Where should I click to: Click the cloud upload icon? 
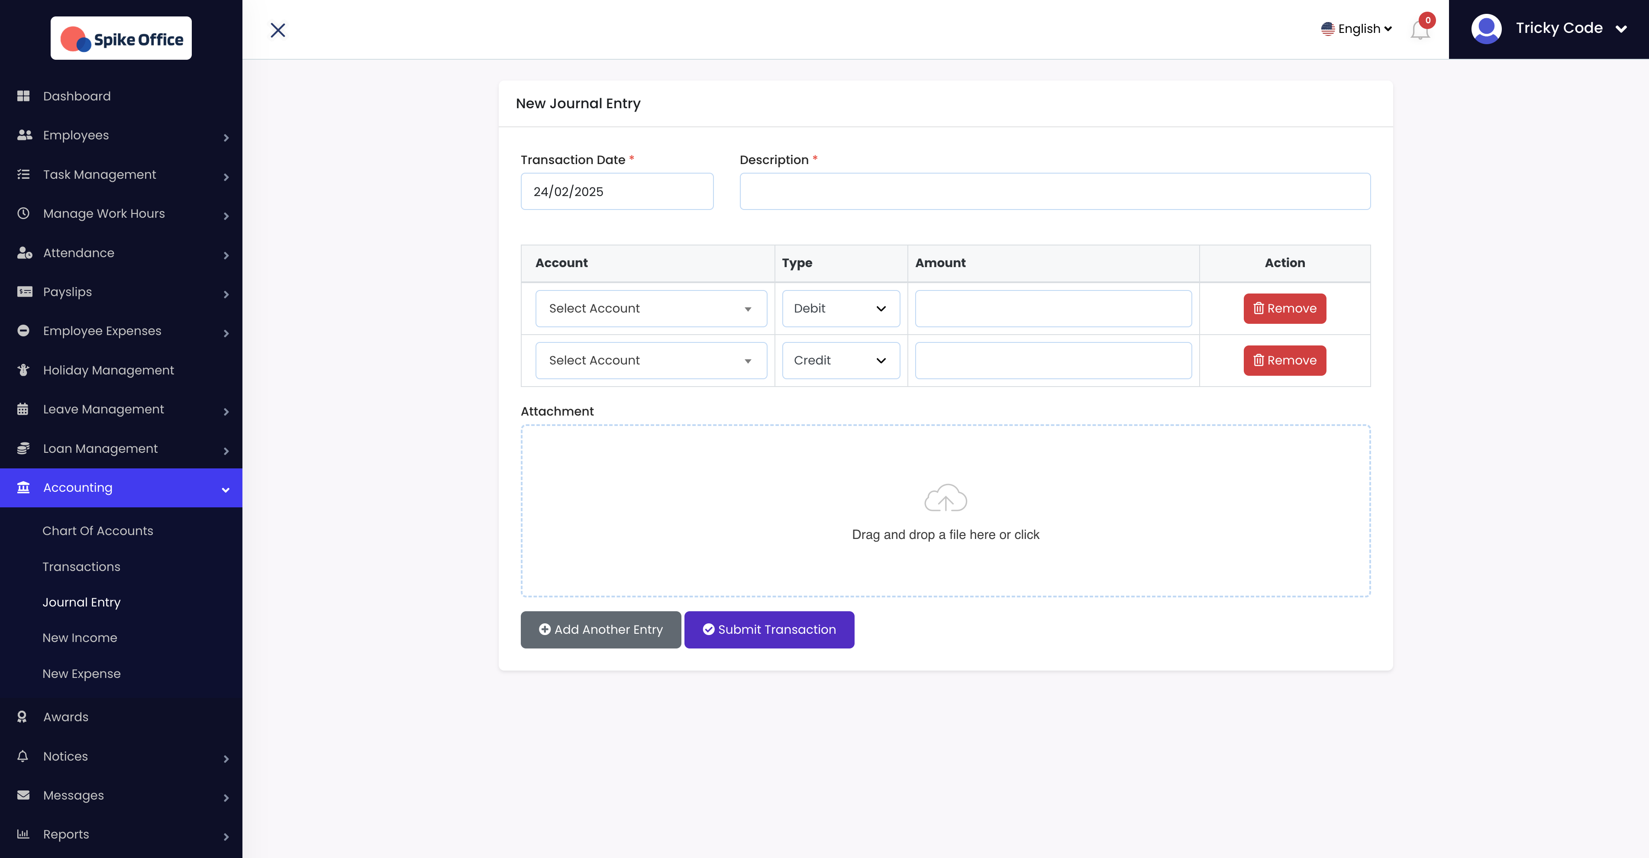click(x=945, y=498)
